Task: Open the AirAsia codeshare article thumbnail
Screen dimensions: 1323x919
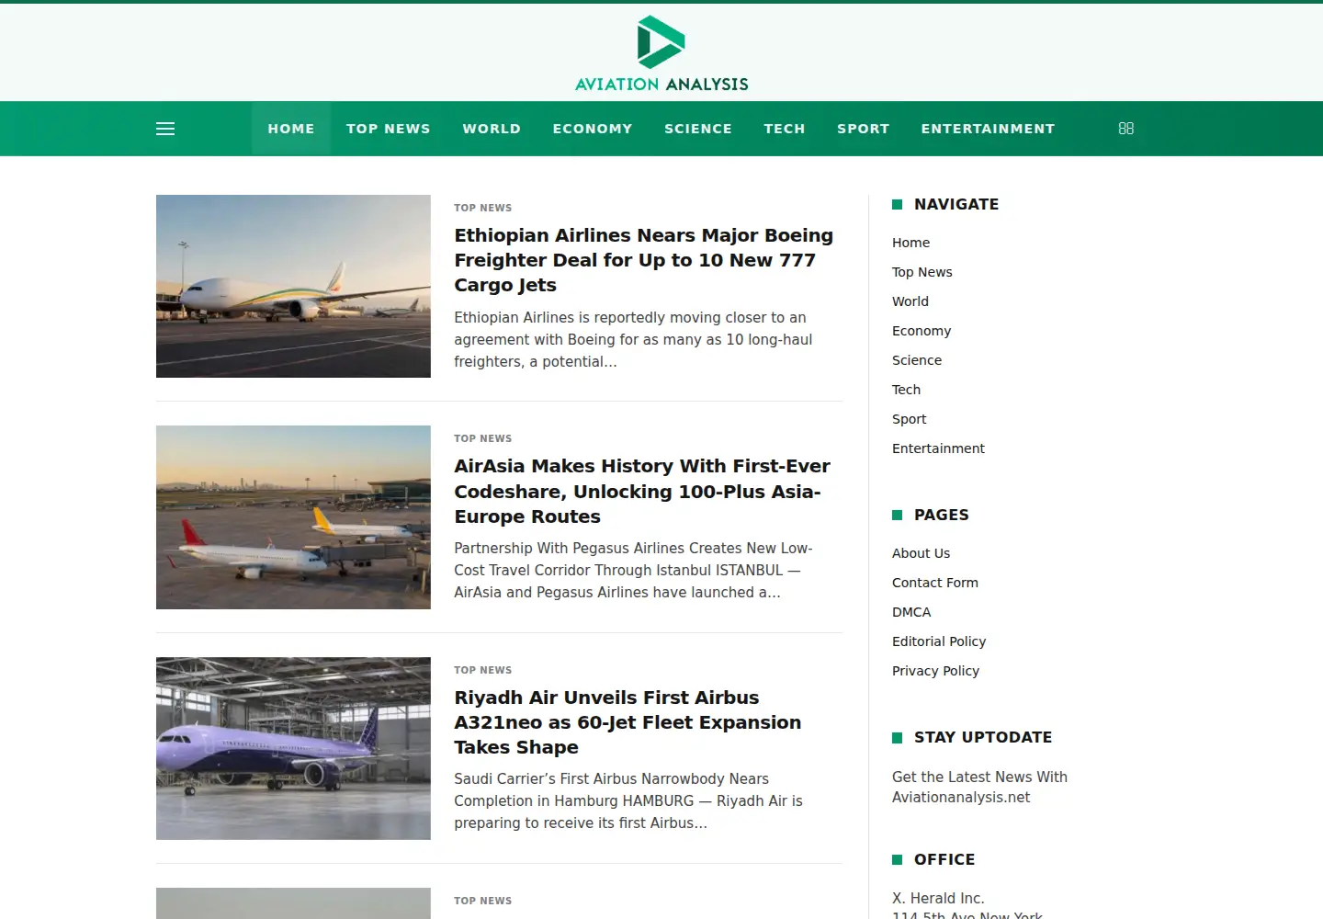Action: click(x=293, y=517)
